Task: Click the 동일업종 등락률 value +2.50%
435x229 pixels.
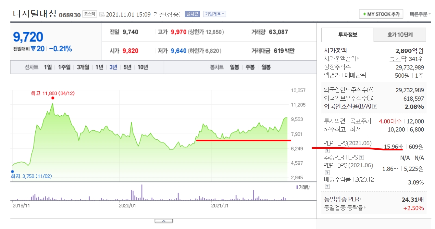Action: tap(414, 208)
